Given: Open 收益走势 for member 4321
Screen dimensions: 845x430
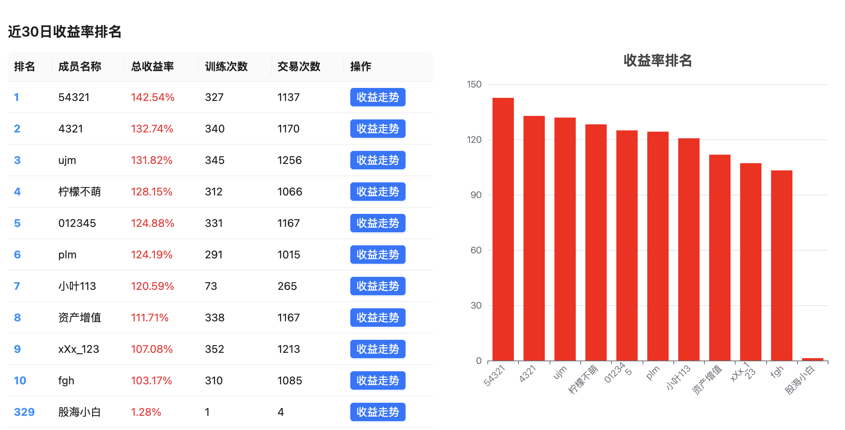Looking at the screenshot, I should tap(378, 129).
